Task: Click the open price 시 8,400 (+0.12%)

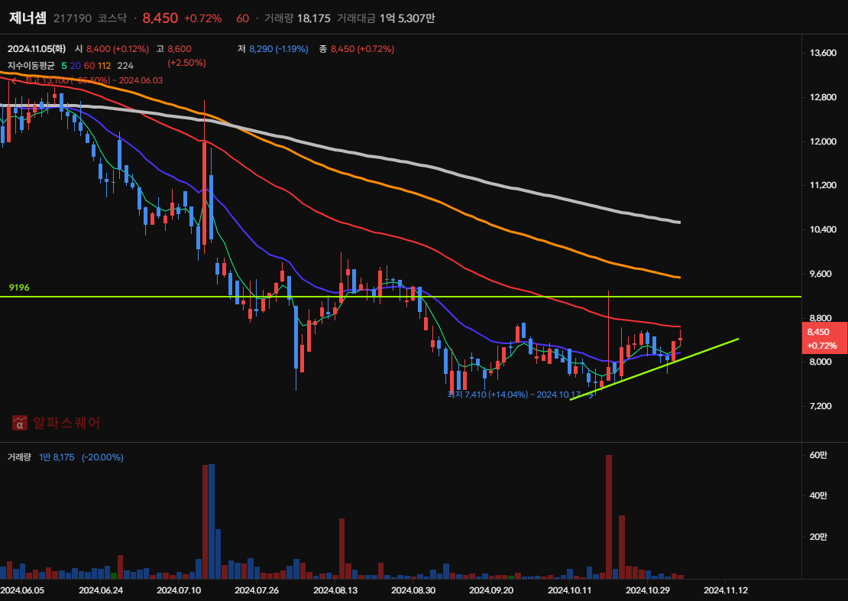Action: click(x=112, y=49)
